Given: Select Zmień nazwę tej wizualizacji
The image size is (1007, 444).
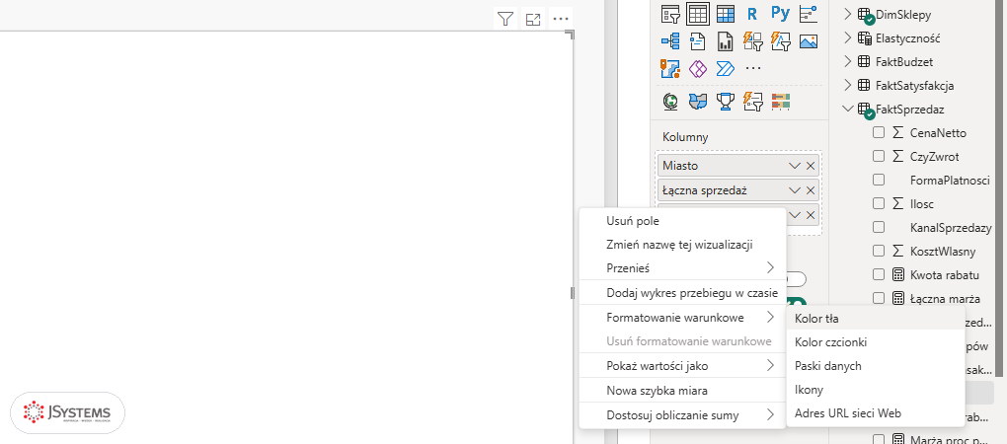Looking at the screenshot, I should [x=682, y=245].
